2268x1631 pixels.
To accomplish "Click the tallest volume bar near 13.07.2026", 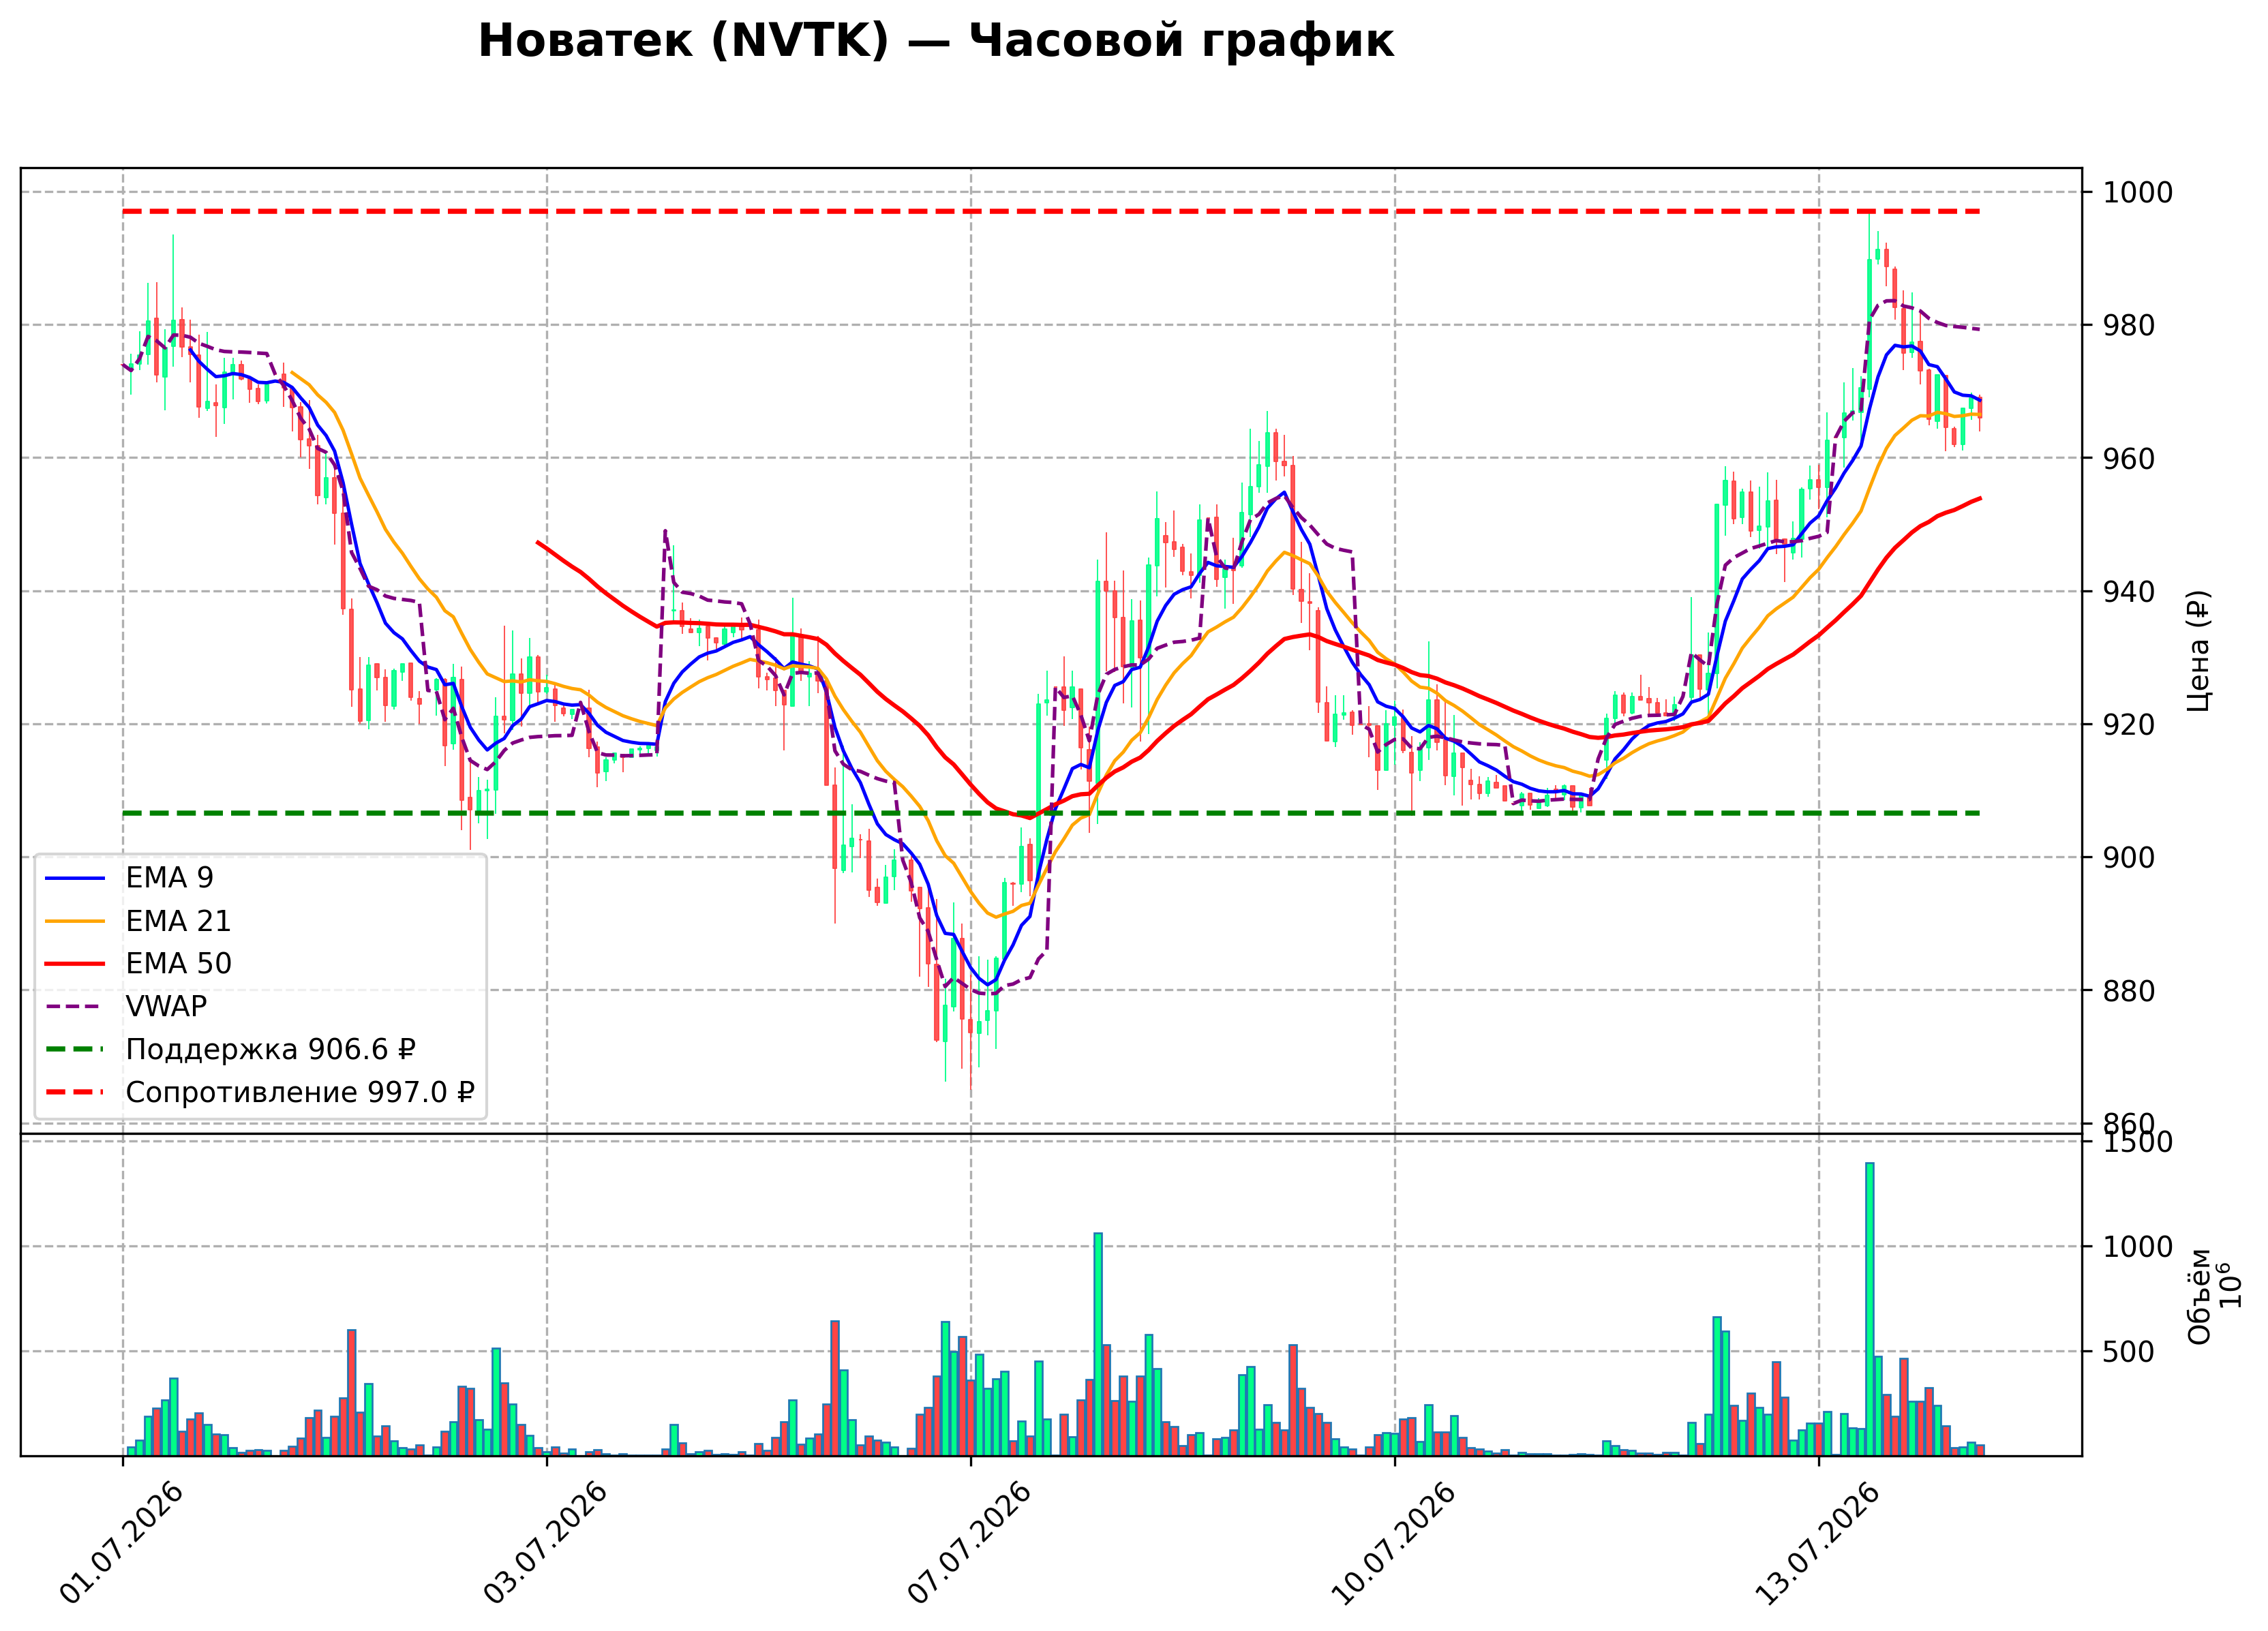I will coord(1869,1309).
